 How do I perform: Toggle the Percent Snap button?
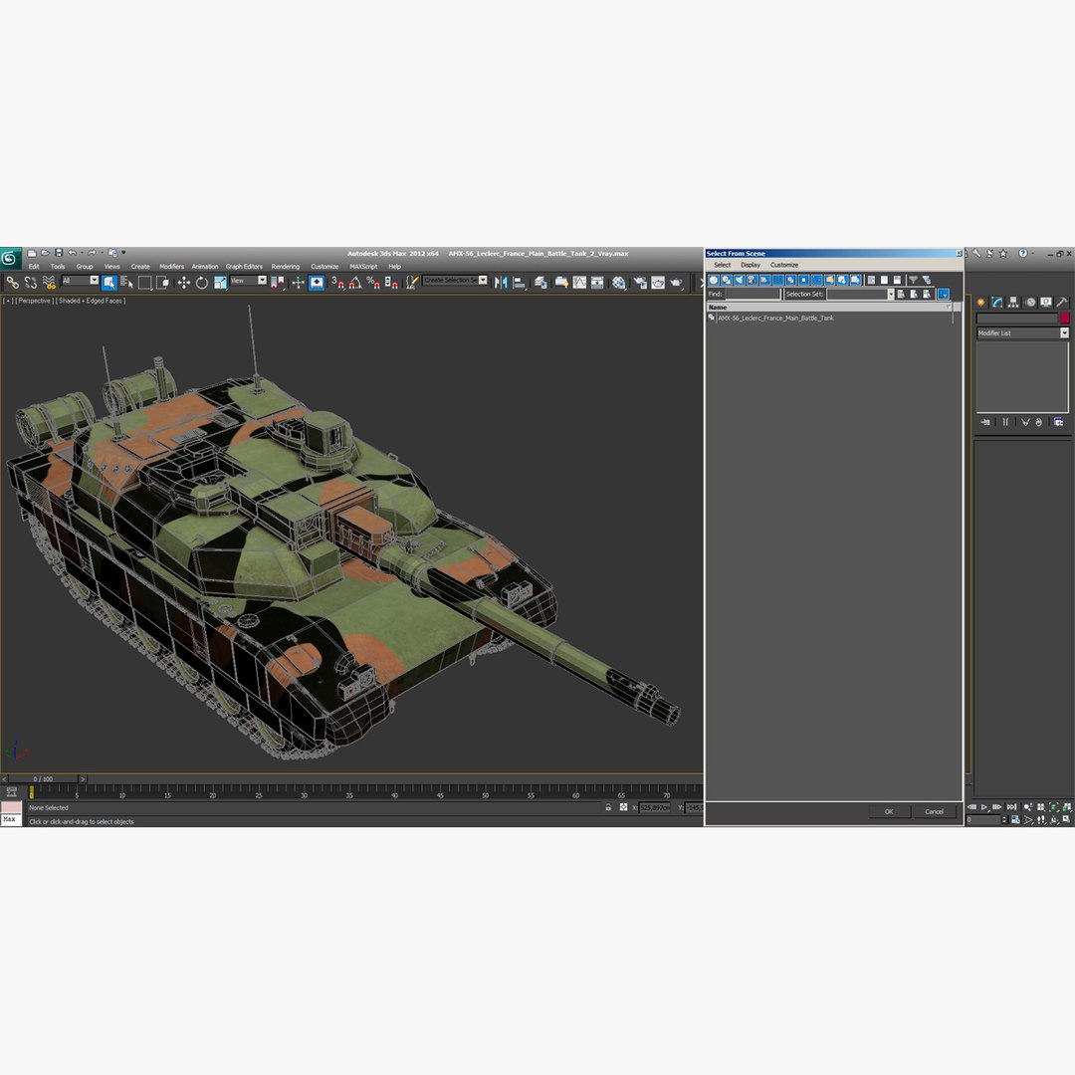coord(373,283)
